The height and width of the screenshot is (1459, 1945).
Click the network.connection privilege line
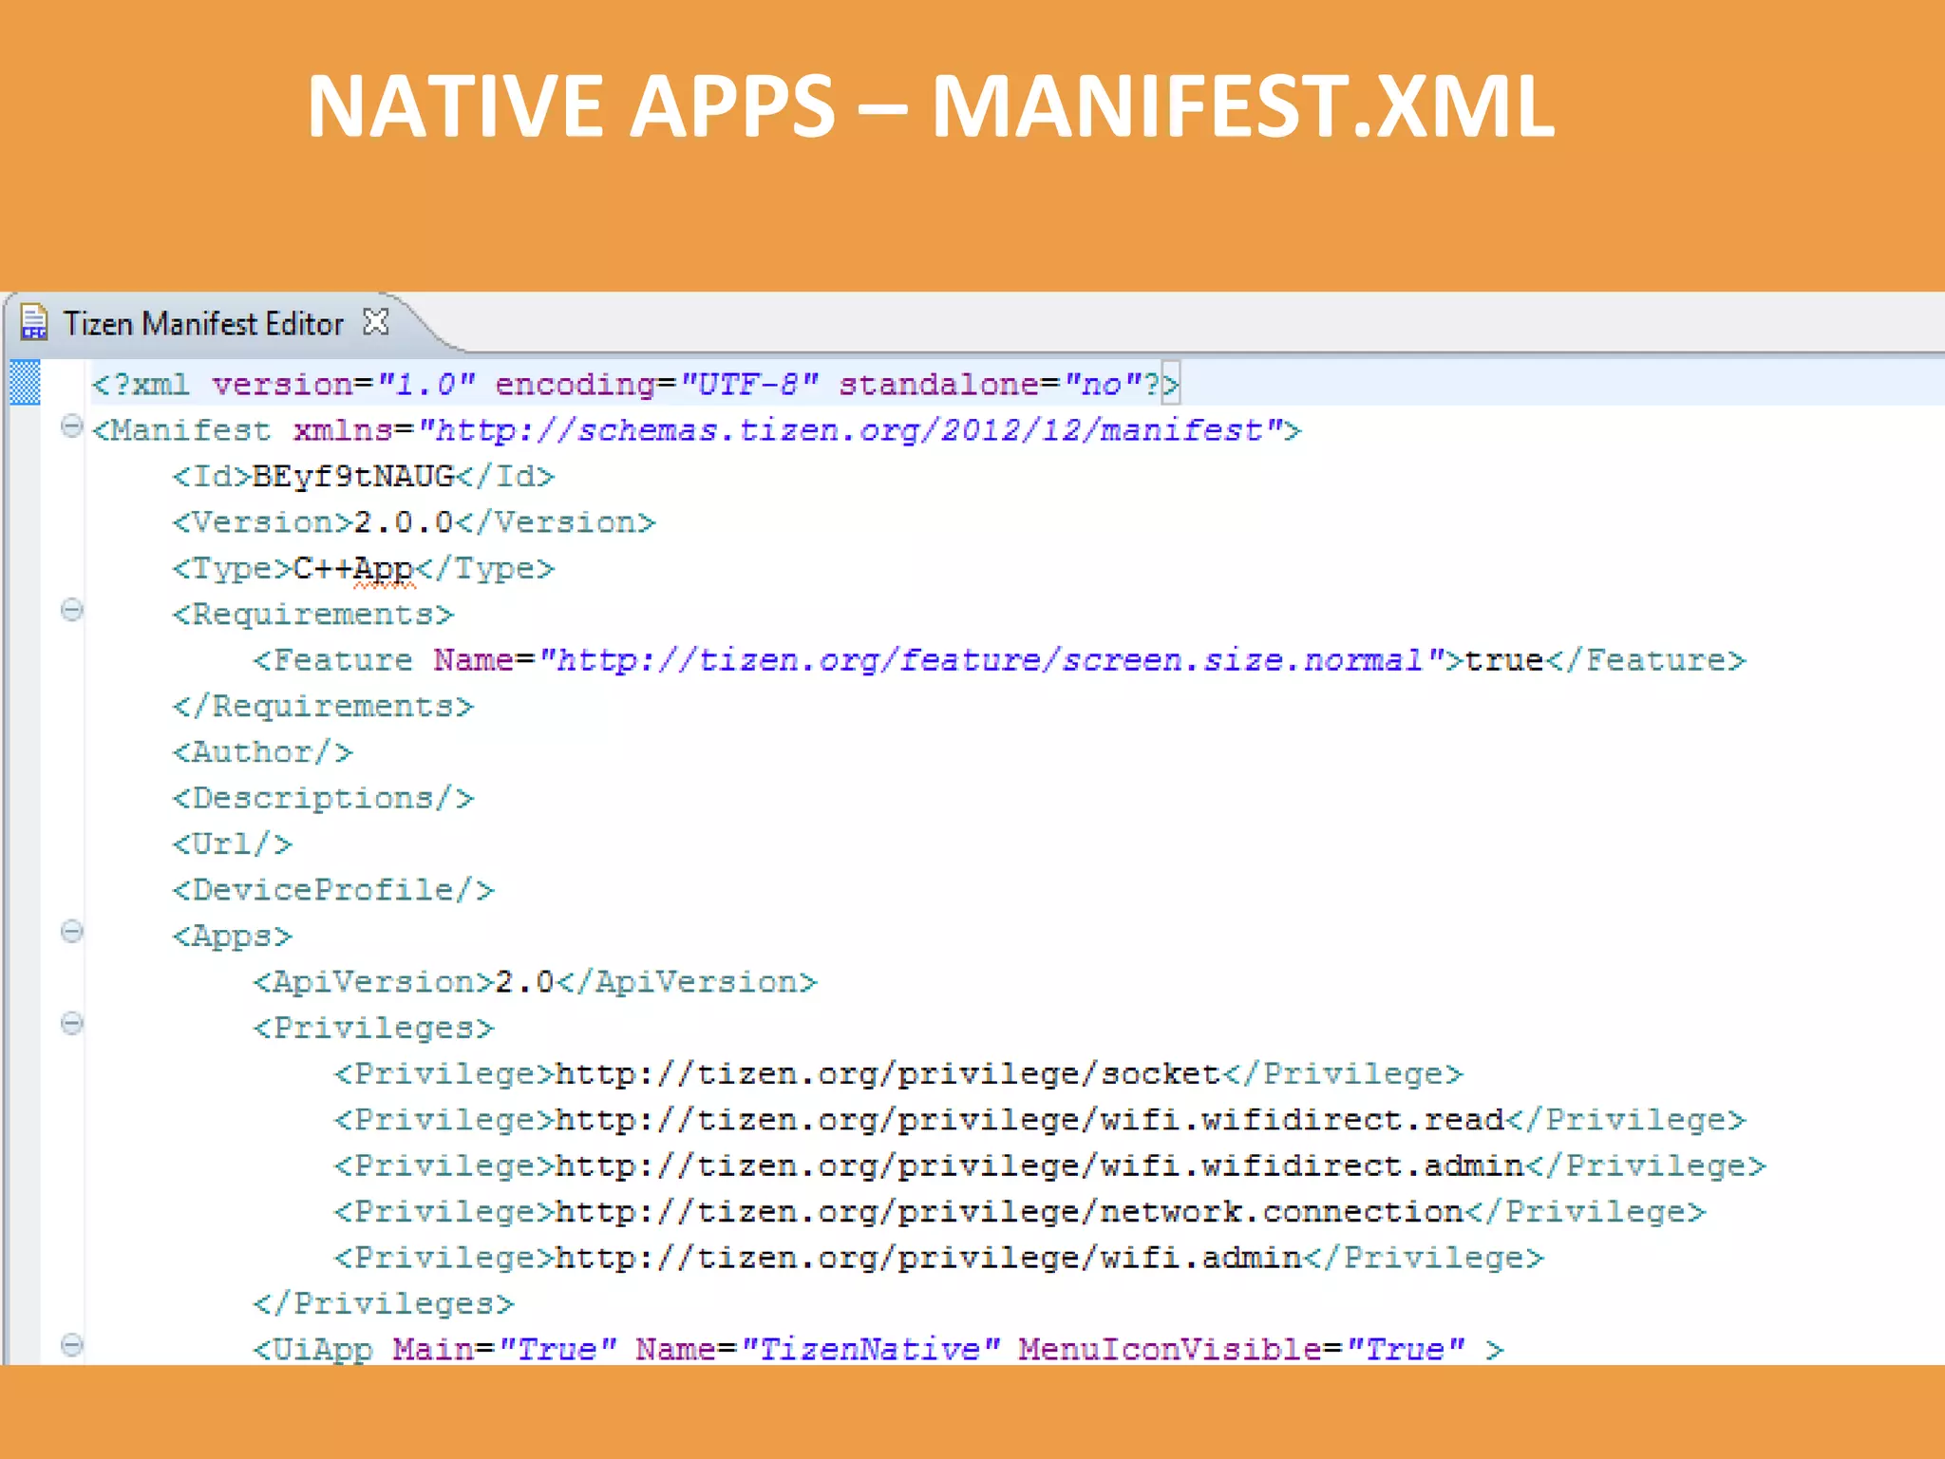pyautogui.click(x=1020, y=1211)
